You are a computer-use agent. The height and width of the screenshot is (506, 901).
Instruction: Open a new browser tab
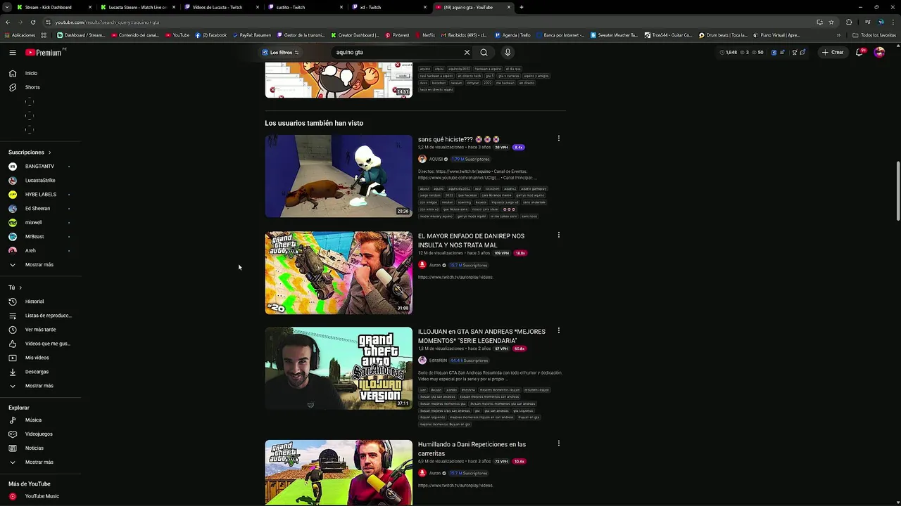tap(522, 7)
